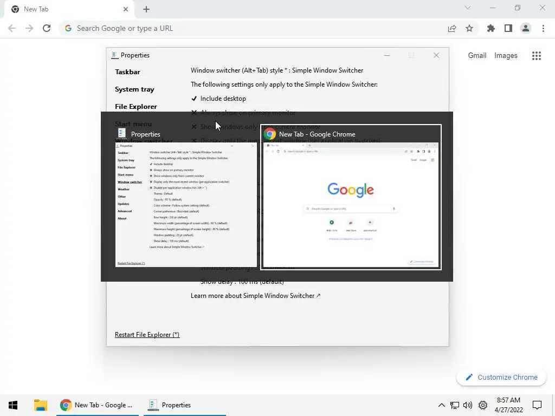Close the New Tab tab

(126, 9)
